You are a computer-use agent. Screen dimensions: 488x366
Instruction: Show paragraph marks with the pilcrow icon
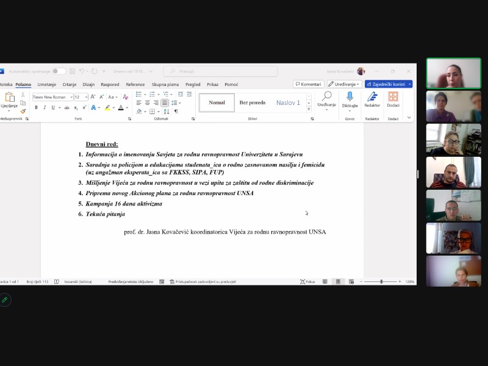click(176, 112)
